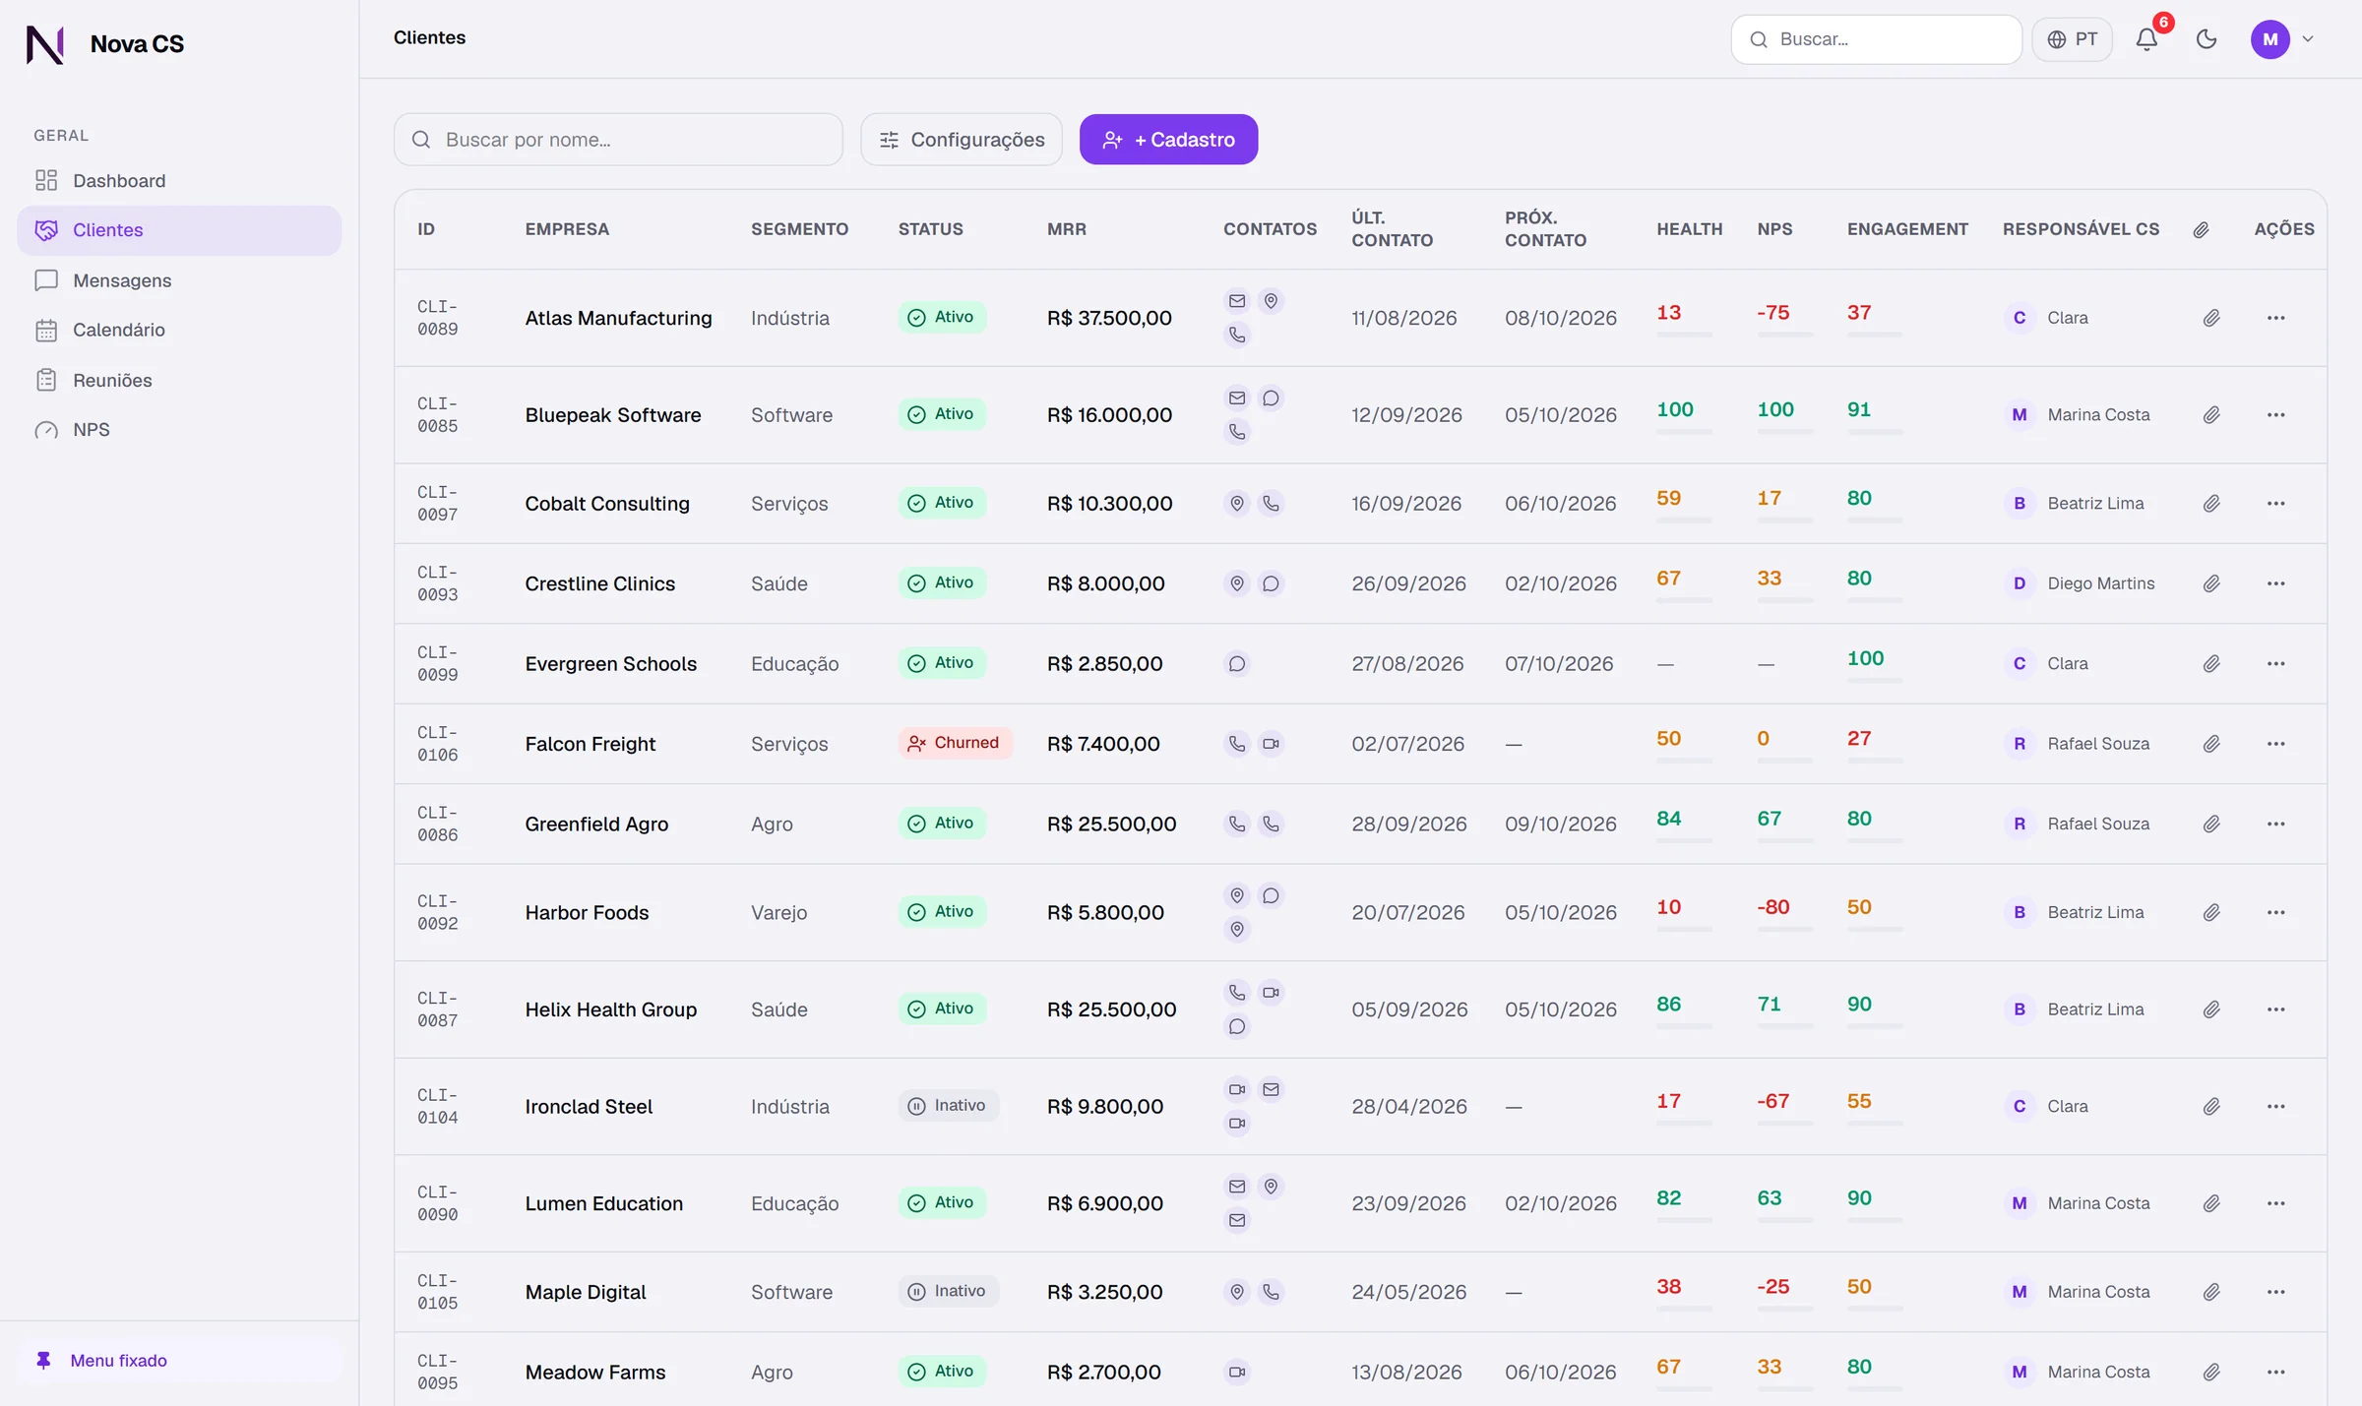Viewport: 2362px width, 1406px height.
Task: Open attachments for Lumen Education
Action: 2211,1203
